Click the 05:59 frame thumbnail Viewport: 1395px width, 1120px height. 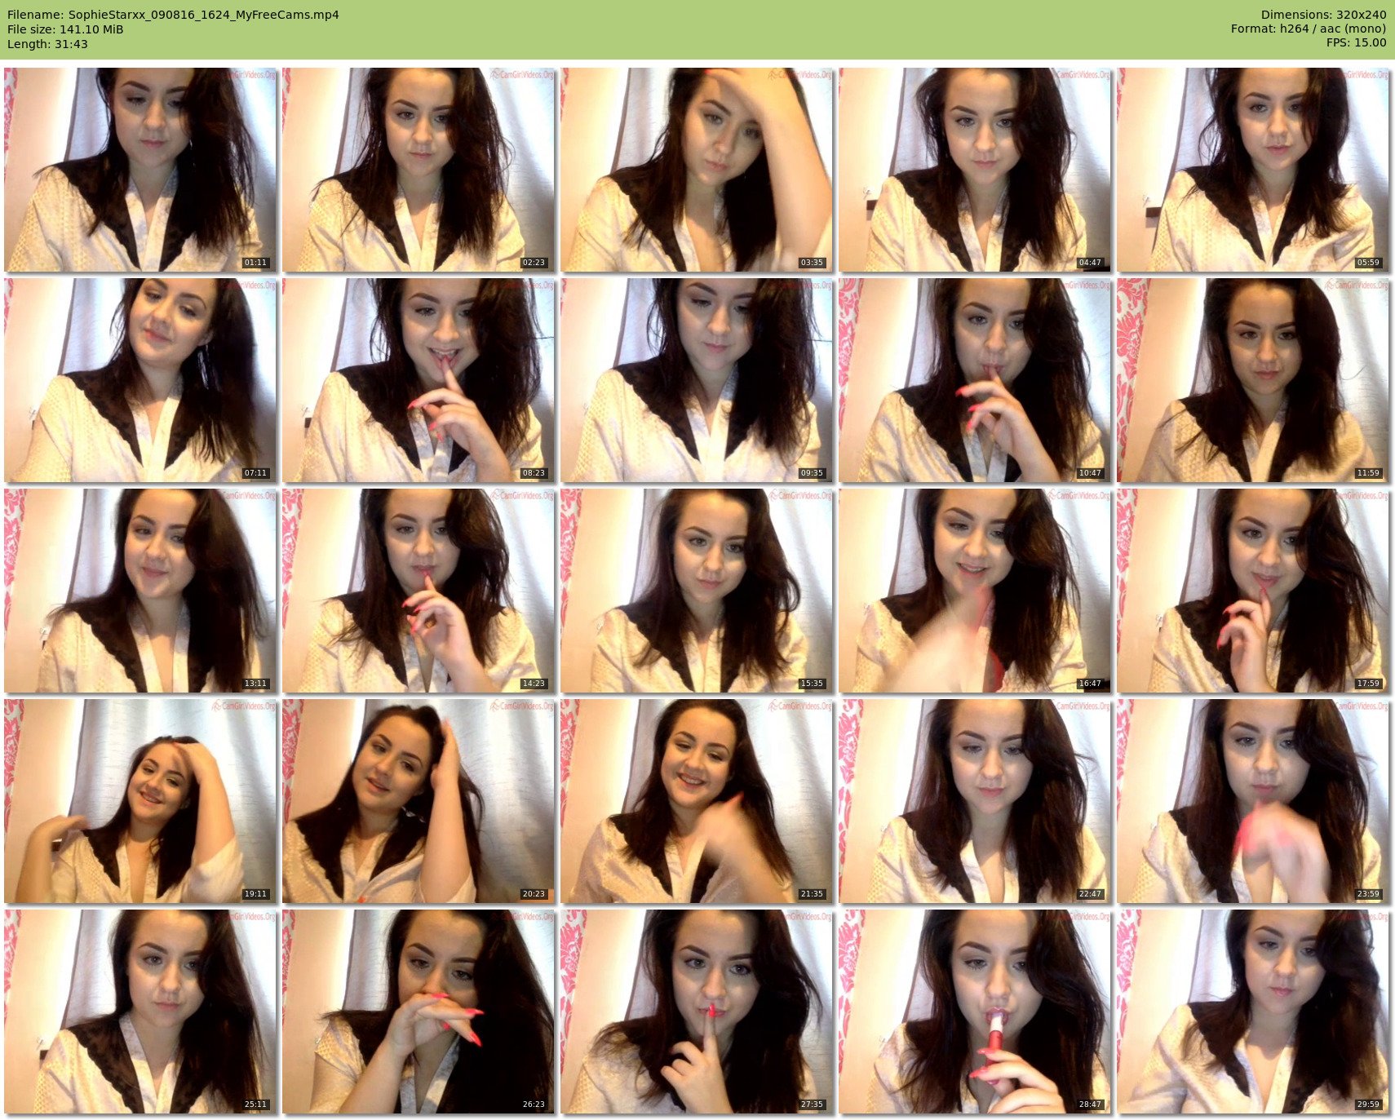coord(1253,170)
